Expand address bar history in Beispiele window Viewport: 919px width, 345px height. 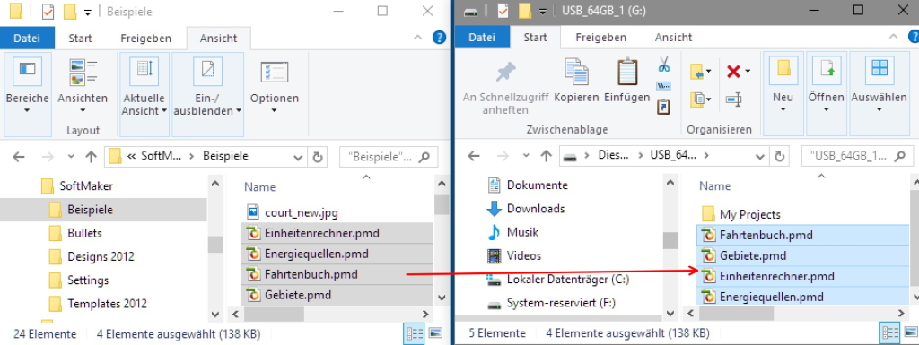[x=298, y=157]
